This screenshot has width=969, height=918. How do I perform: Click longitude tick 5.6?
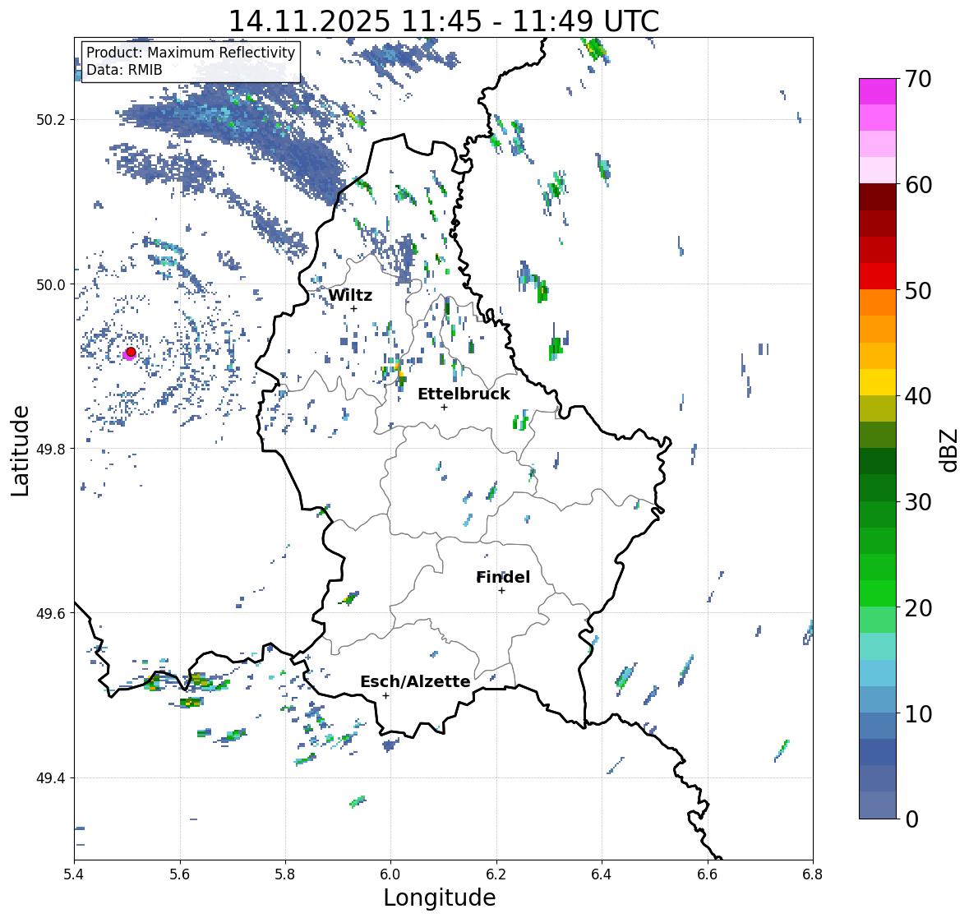tap(180, 874)
